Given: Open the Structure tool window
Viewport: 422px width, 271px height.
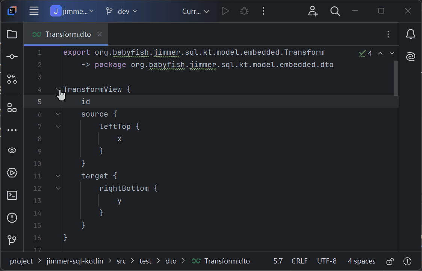Looking at the screenshot, I should point(12,108).
